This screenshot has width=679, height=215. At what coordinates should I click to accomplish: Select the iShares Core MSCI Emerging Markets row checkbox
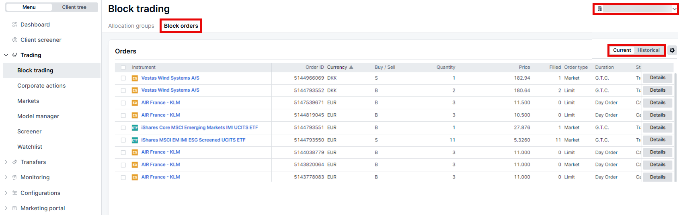point(123,128)
